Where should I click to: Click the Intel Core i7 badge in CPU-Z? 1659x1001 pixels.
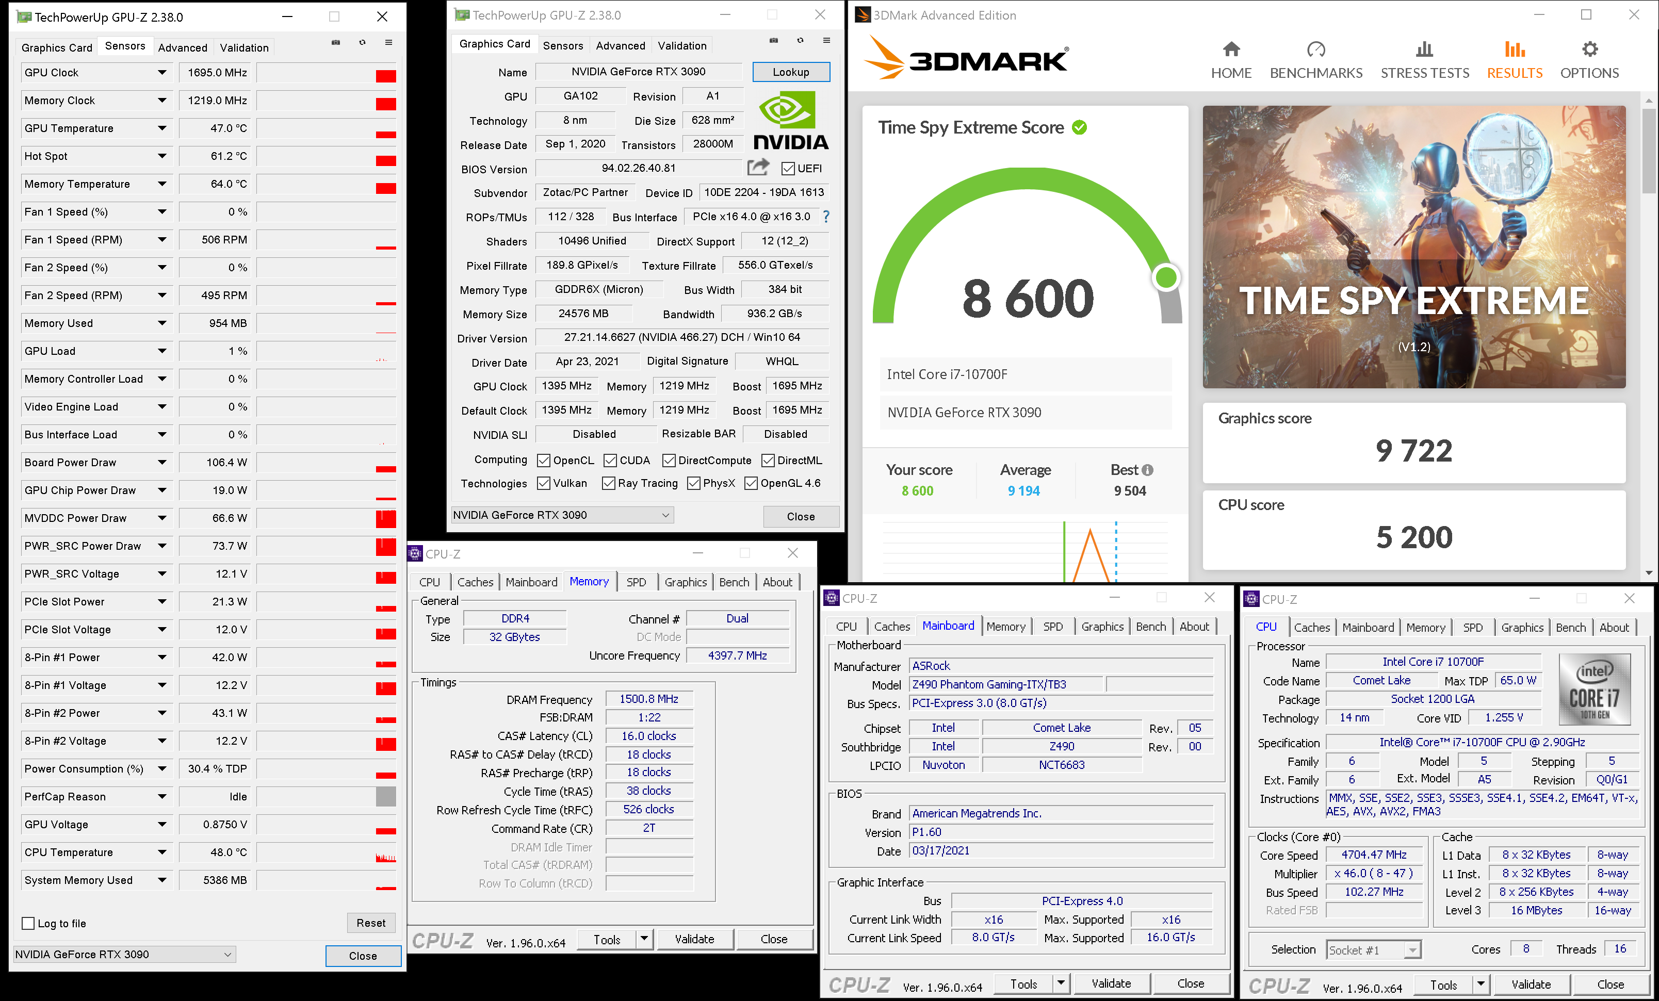point(1595,690)
